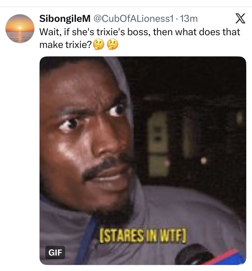Click the first thinking face emoji
This screenshot has width=252, height=271.
click(99, 44)
